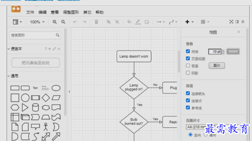Select the actor stick figure shape
252x141 pixels.
(46, 127)
